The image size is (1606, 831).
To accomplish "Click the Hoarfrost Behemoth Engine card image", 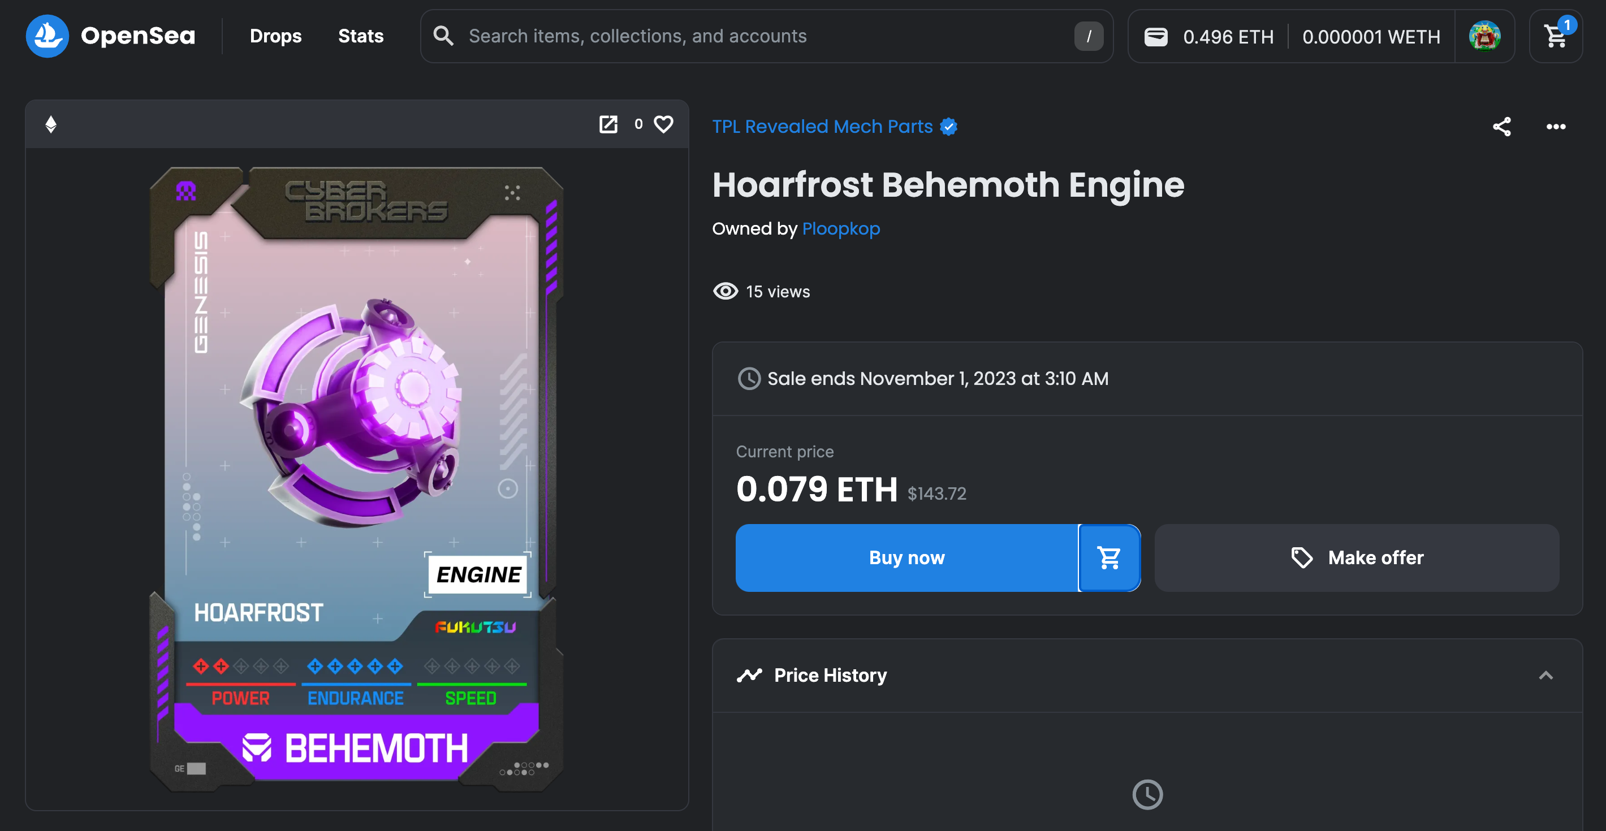I will 357,479.
